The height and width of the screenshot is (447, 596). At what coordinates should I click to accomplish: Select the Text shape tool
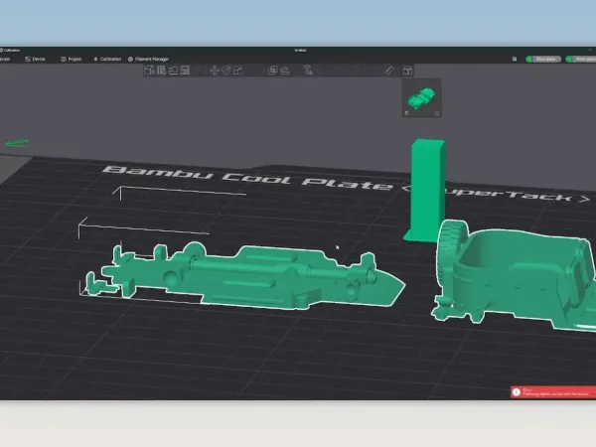pyautogui.click(x=308, y=71)
